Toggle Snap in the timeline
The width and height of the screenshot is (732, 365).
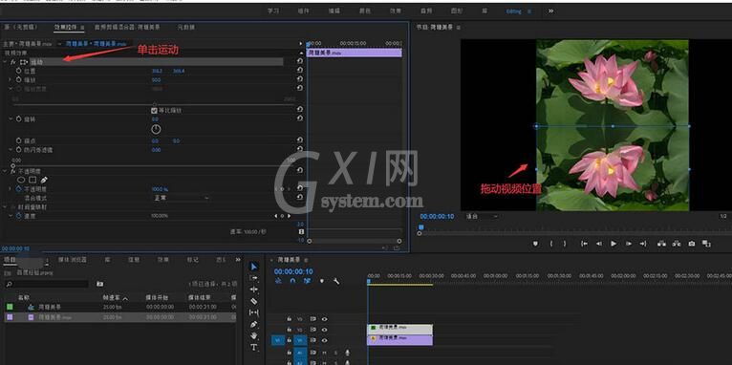292,281
